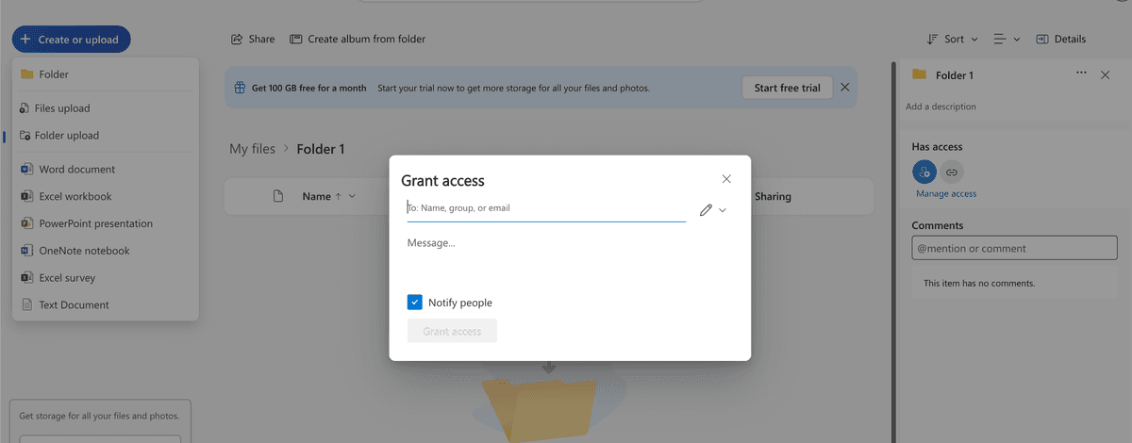Click the Folder 1 icon in details pane

pyautogui.click(x=919, y=74)
